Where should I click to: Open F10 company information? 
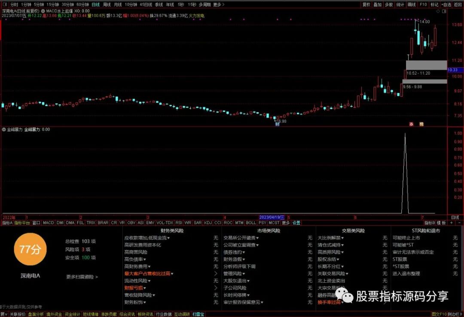point(424,4)
